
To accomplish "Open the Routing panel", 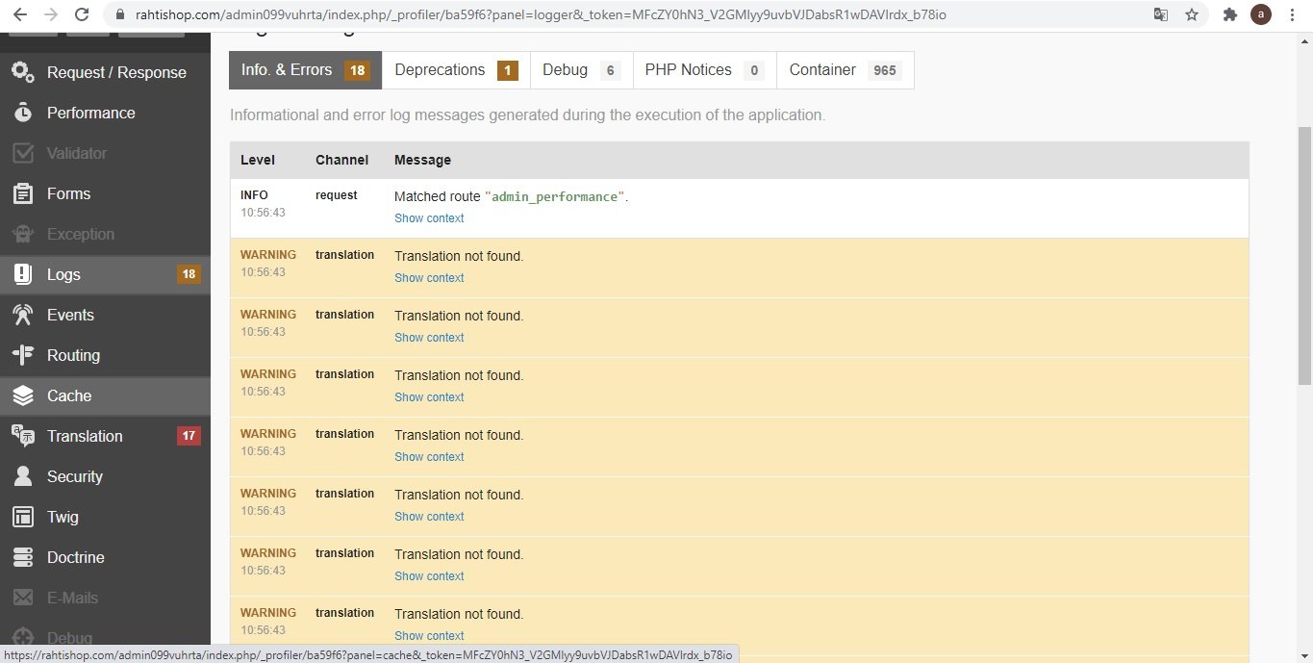I will click(105, 355).
